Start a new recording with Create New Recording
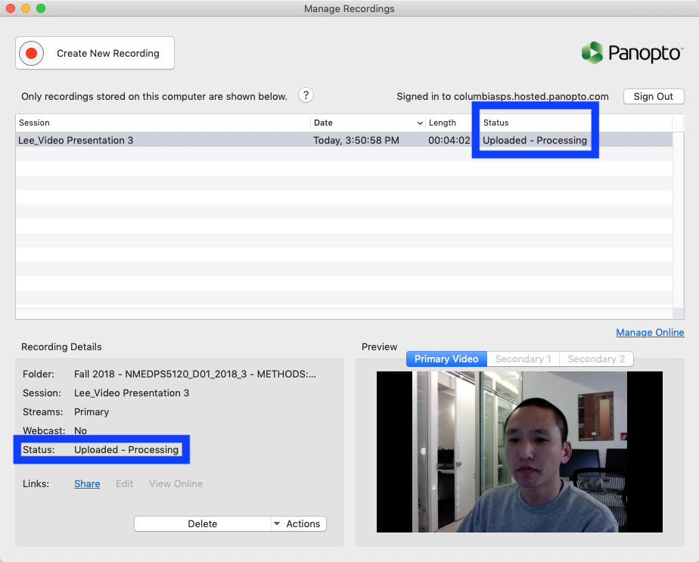 95,53
